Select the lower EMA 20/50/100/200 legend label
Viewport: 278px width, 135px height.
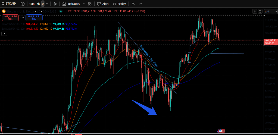point(13,29)
